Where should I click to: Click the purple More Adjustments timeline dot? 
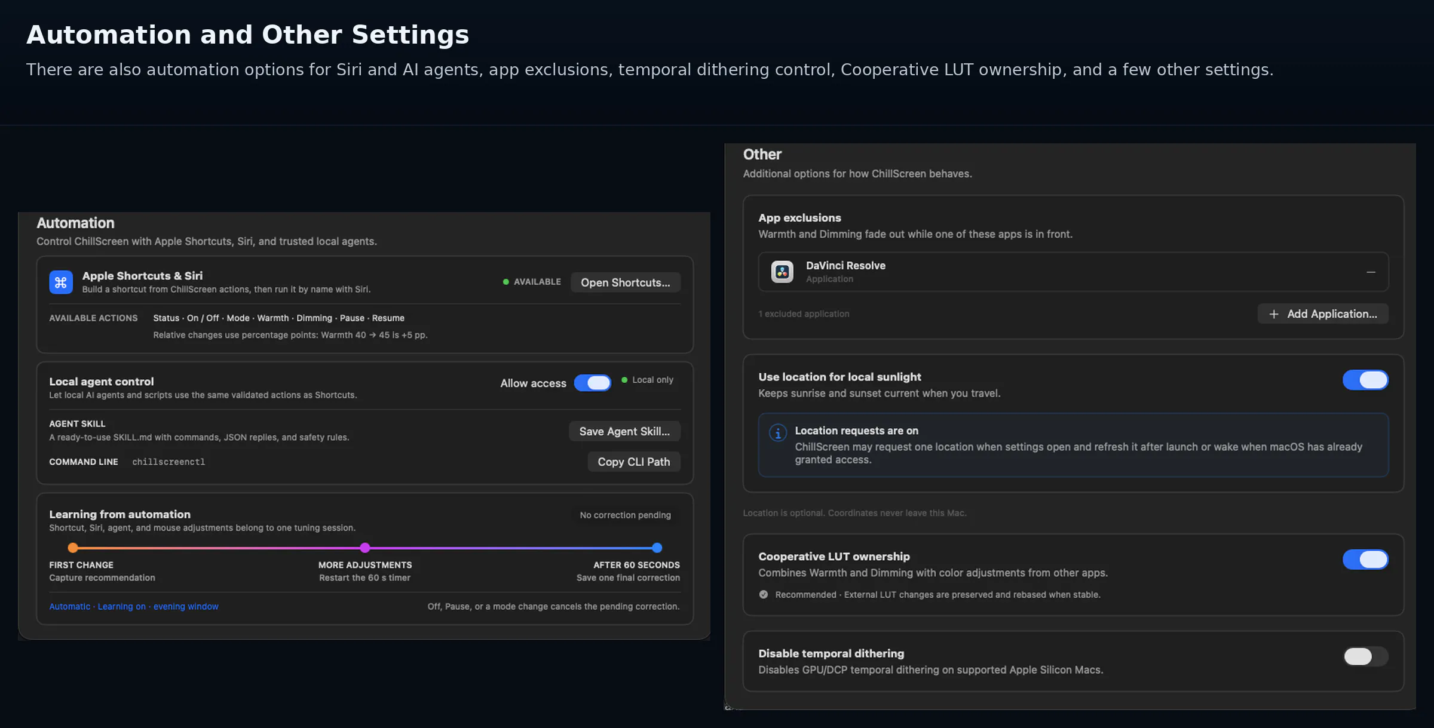tap(365, 548)
